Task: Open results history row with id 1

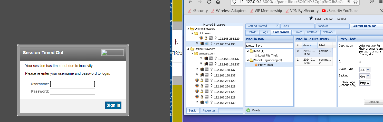Action: coord(314,61)
